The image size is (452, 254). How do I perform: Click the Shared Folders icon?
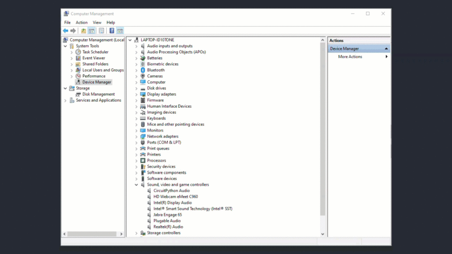78,64
